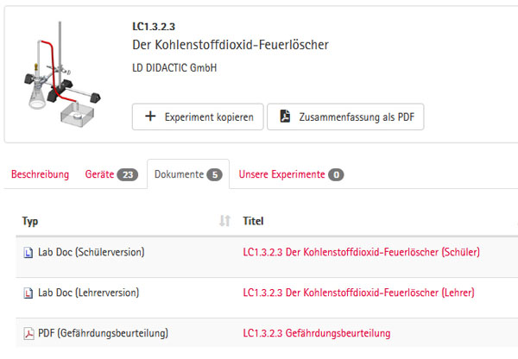The image size is (518, 359).
Task: Toggle the sort arrows in the Typ column
Action: click(x=224, y=221)
